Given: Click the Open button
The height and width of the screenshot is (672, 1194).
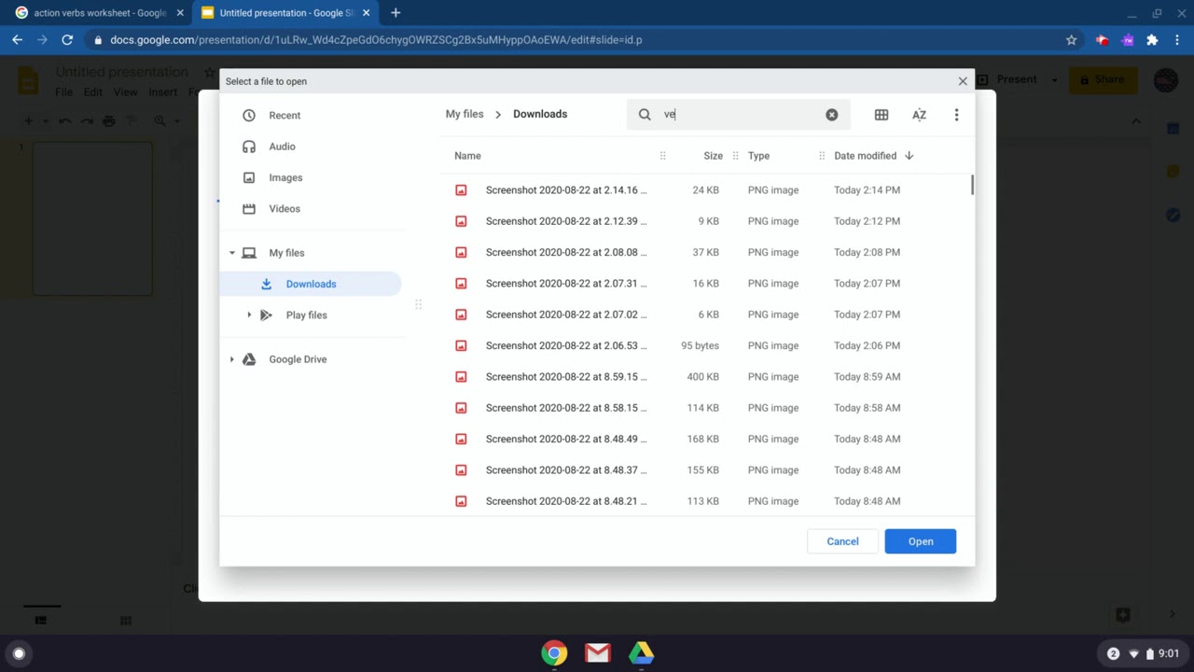Looking at the screenshot, I should click(921, 541).
